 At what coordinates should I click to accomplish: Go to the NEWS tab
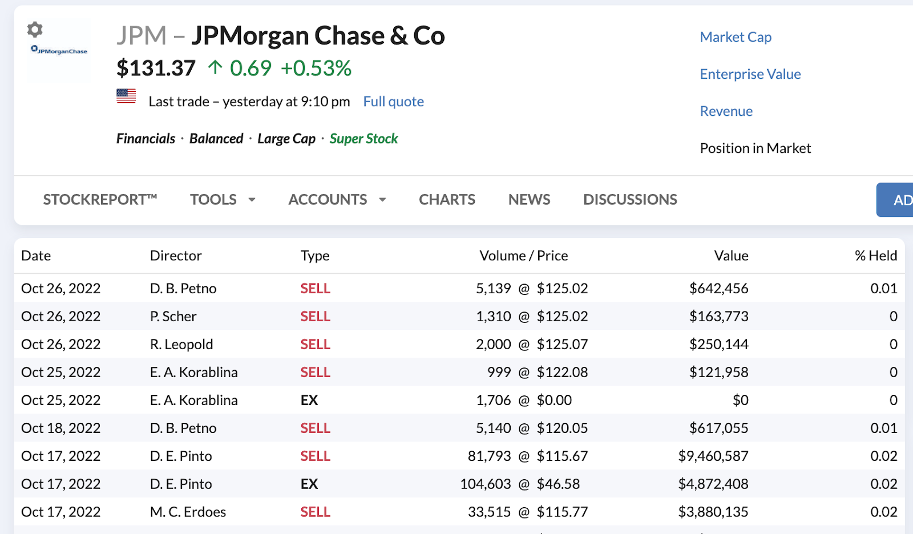[x=529, y=200]
